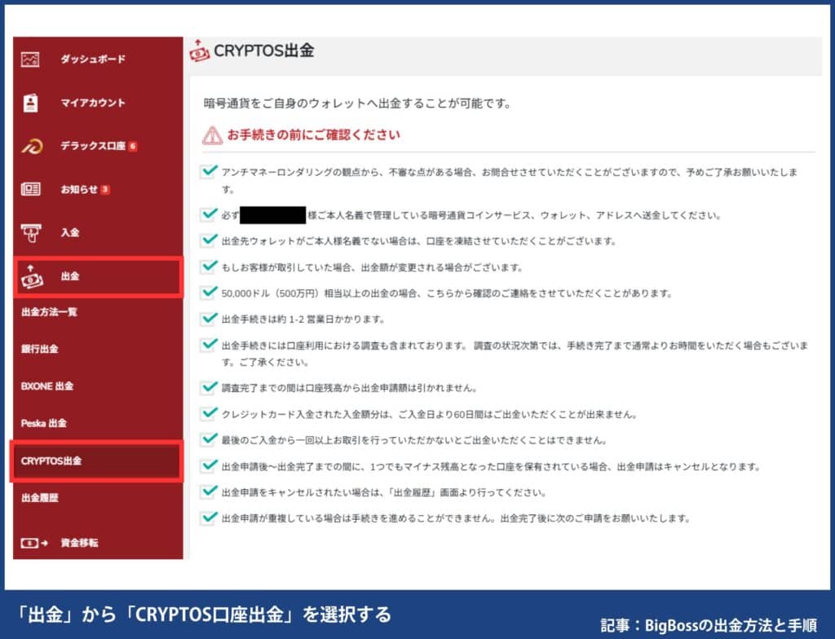Toggle the 1-2 営業日 processing checkbox
Screen dimensions: 835x639
[208, 319]
